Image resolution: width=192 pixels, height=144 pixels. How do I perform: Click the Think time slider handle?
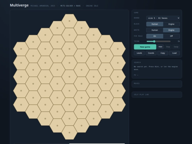pyautogui.click(x=154, y=41)
